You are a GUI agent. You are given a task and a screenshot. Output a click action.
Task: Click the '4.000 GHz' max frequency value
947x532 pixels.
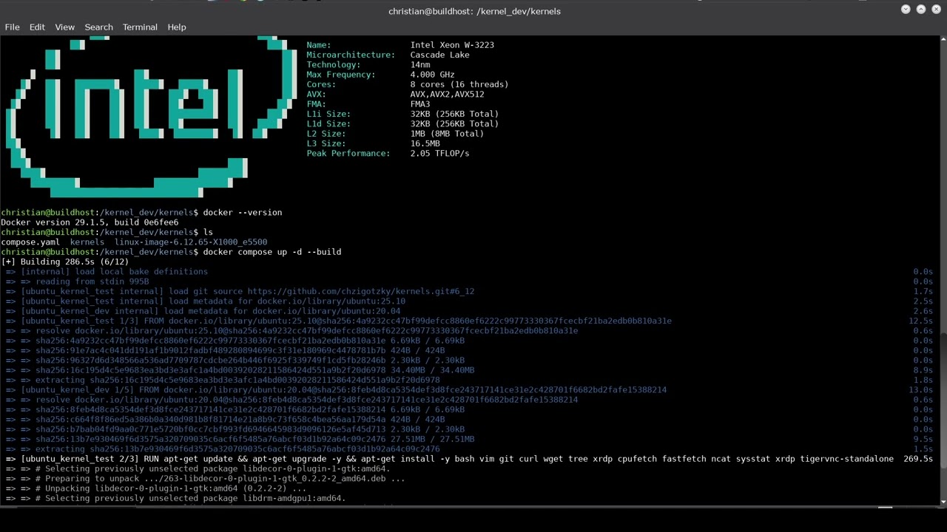point(432,75)
